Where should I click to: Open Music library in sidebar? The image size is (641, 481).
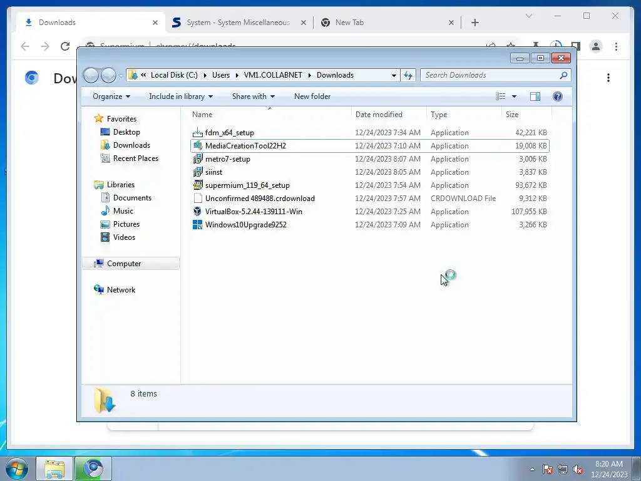[x=123, y=210]
